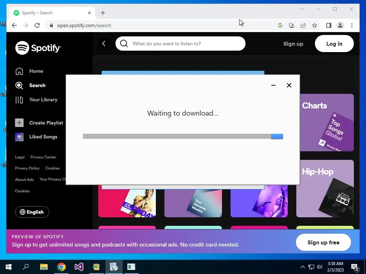Screen dimensions: 366x274
Task: Click the Google icon in address bar
Action: tap(280, 25)
